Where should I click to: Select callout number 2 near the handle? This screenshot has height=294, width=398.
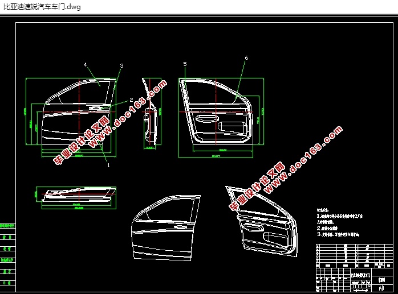[131, 100]
